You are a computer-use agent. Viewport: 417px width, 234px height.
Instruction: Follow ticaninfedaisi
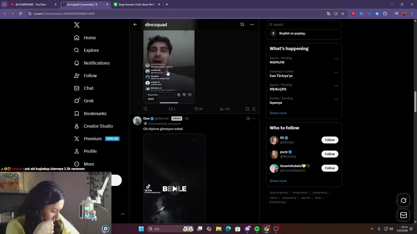[x=330, y=168]
